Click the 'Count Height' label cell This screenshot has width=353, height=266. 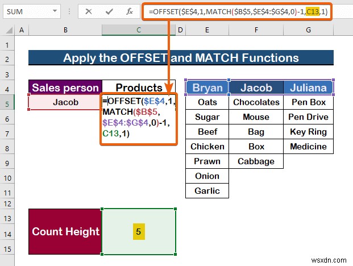click(x=65, y=231)
